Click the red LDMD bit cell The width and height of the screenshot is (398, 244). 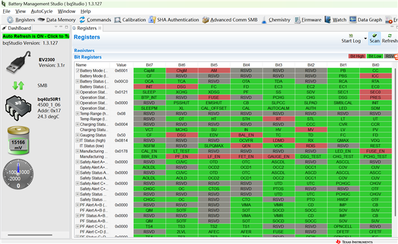click(279, 140)
